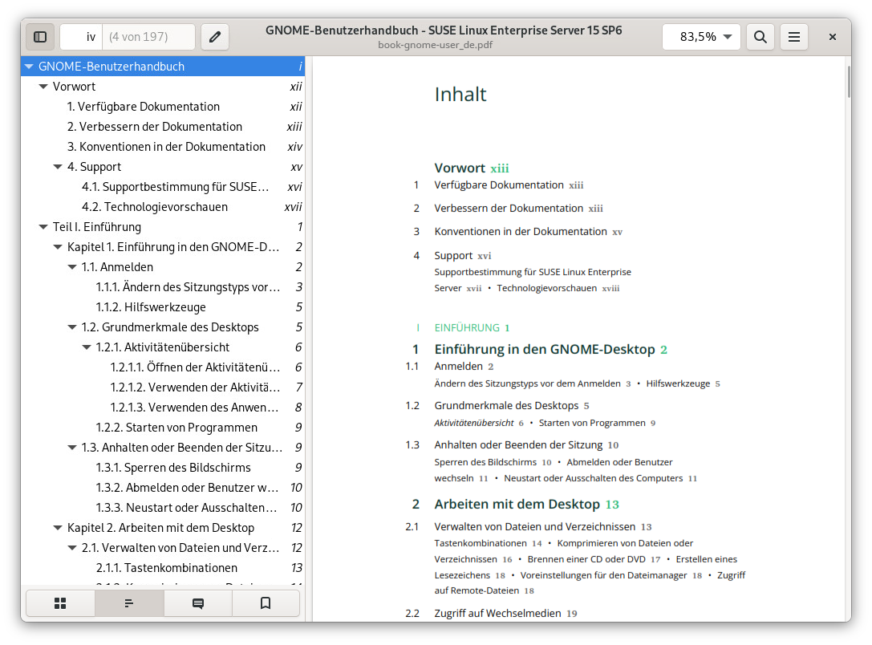The image size is (872, 645).
Task: Collapse the '1.2.1. Aktivitätenübersicht' node
Action: tap(87, 347)
